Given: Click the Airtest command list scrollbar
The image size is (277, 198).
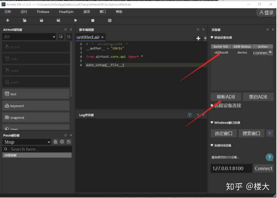Looking at the screenshot, I should point(71,69).
